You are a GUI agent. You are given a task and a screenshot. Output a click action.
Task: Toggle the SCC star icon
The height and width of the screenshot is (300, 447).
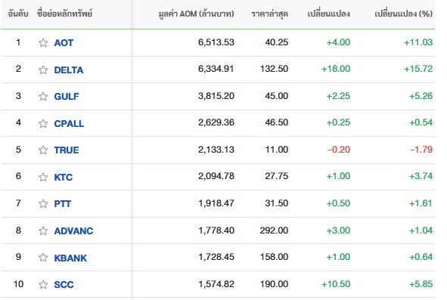point(43,284)
